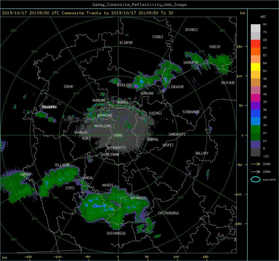
Task: Click the SHORAPUR city label
Action: (x=191, y=62)
